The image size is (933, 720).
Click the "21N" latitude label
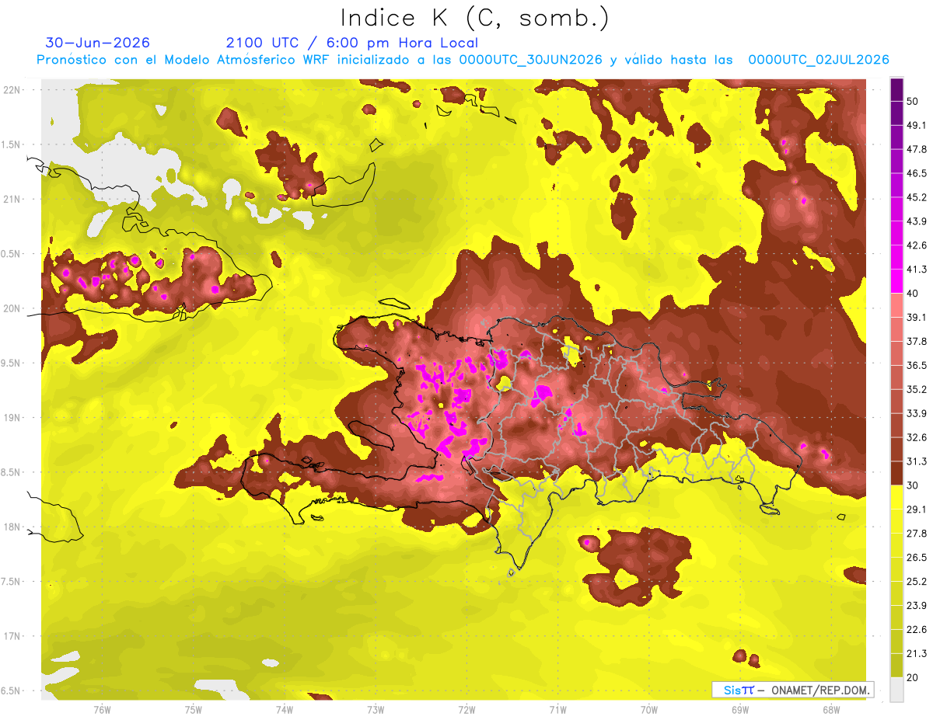tap(12, 199)
